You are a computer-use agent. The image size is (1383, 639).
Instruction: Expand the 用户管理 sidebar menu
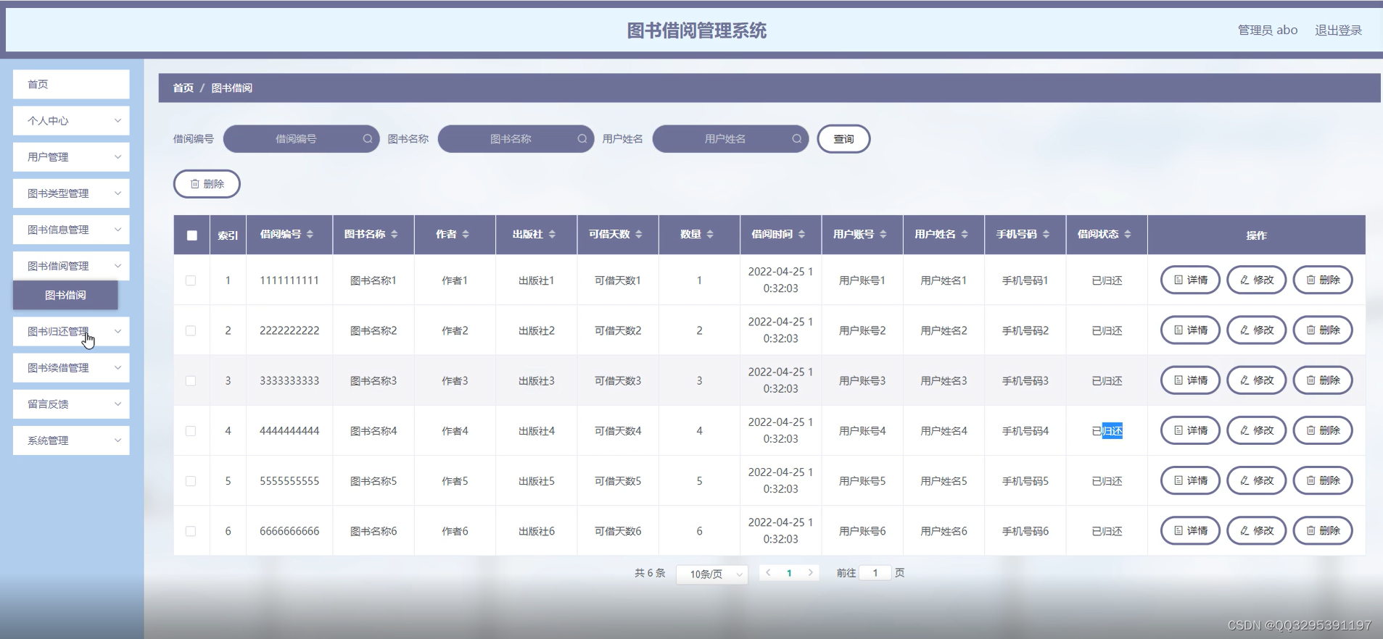click(71, 157)
